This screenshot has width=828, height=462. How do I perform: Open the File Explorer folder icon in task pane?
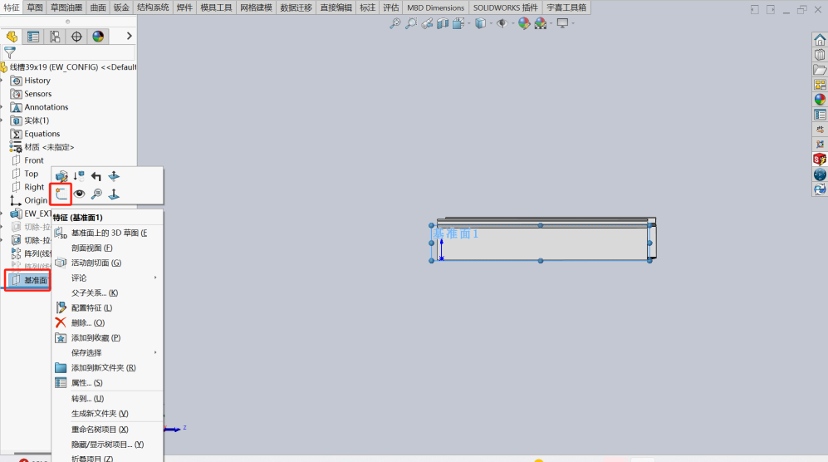click(x=820, y=70)
